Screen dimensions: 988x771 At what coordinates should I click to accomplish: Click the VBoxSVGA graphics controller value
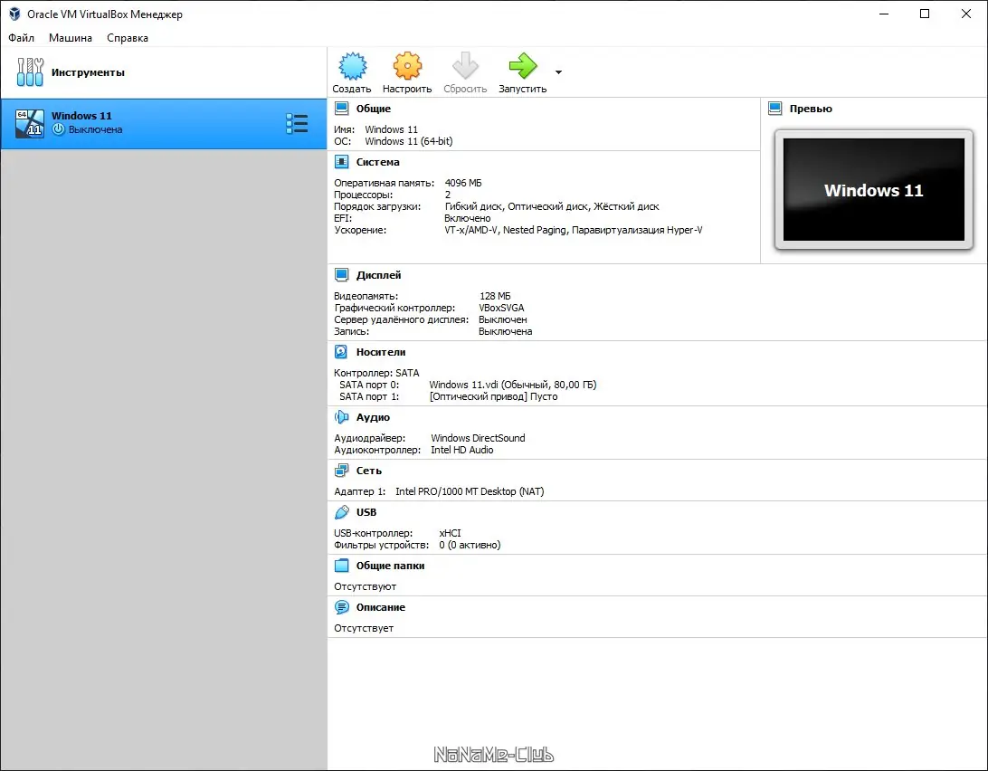pos(501,308)
